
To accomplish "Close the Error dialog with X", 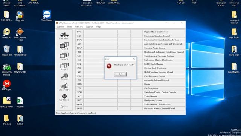I will click(x=134, y=59).
